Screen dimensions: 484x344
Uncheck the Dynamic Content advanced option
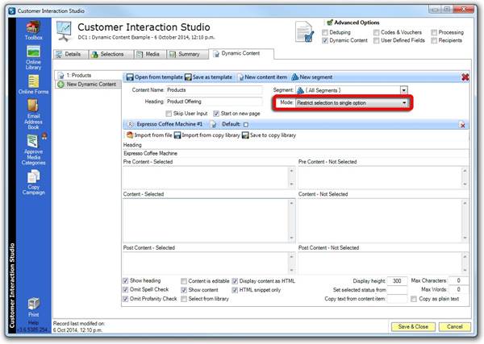click(x=325, y=41)
